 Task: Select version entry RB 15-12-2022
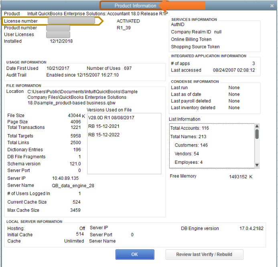coord(104,135)
